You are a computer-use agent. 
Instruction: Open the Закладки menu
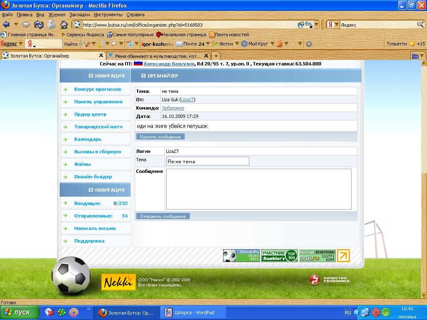pyautogui.click(x=79, y=15)
